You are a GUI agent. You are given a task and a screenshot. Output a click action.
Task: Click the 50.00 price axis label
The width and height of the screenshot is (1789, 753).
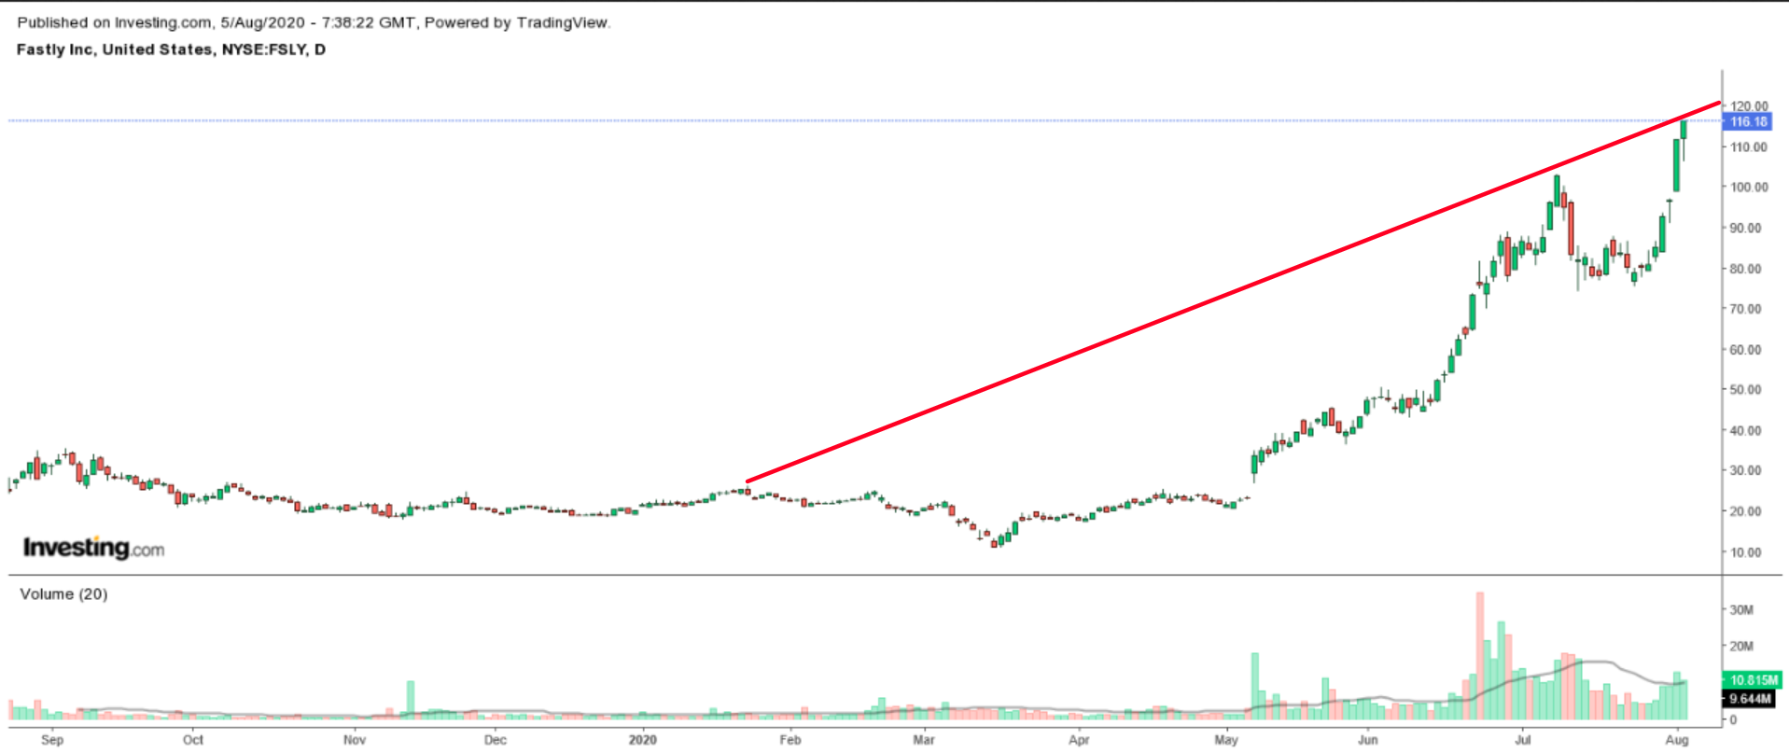[x=1749, y=390]
